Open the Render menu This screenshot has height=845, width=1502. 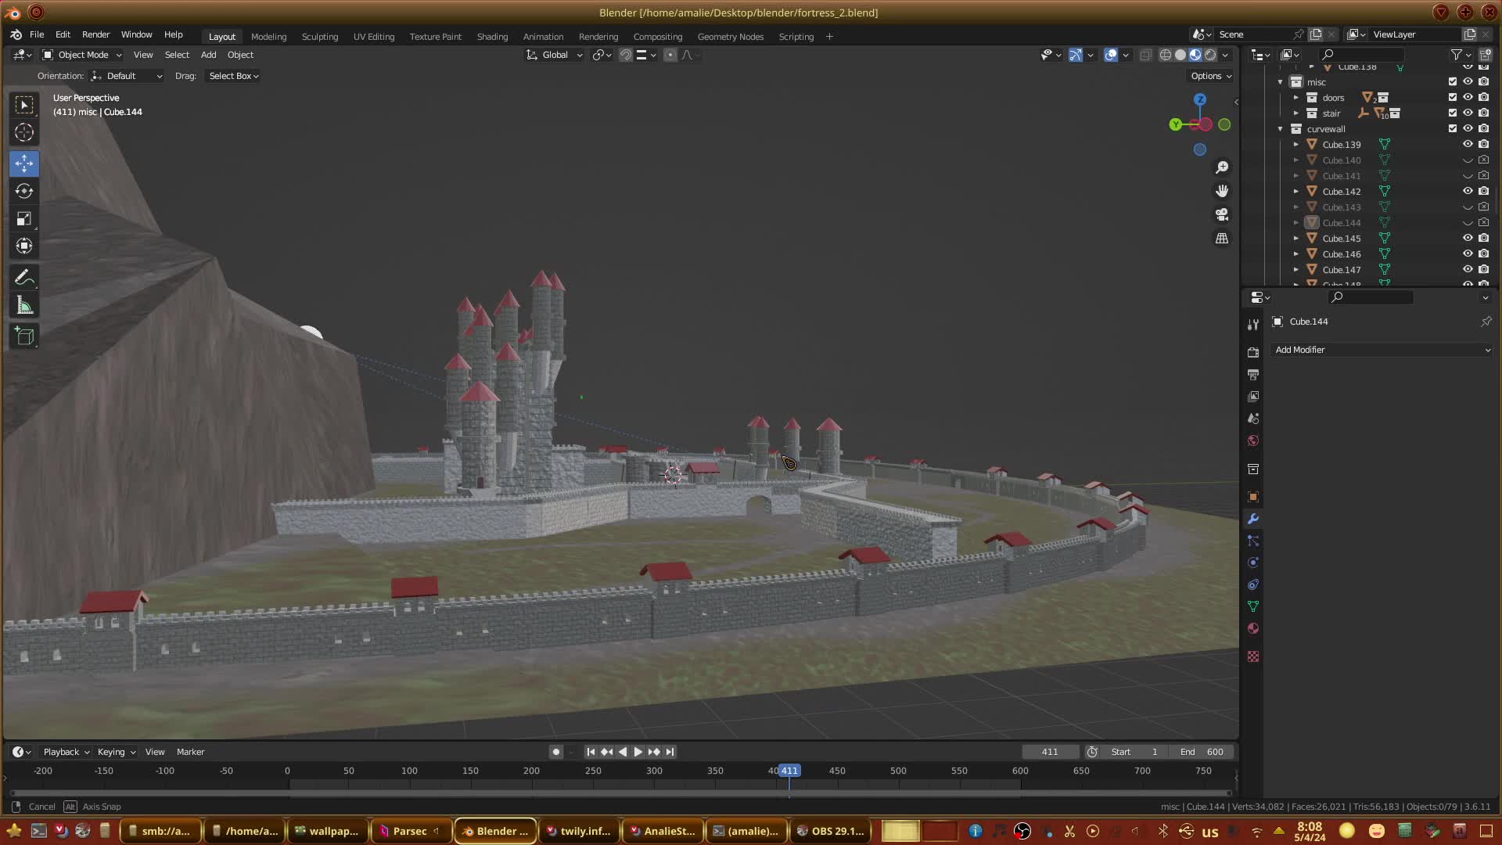coord(95,34)
